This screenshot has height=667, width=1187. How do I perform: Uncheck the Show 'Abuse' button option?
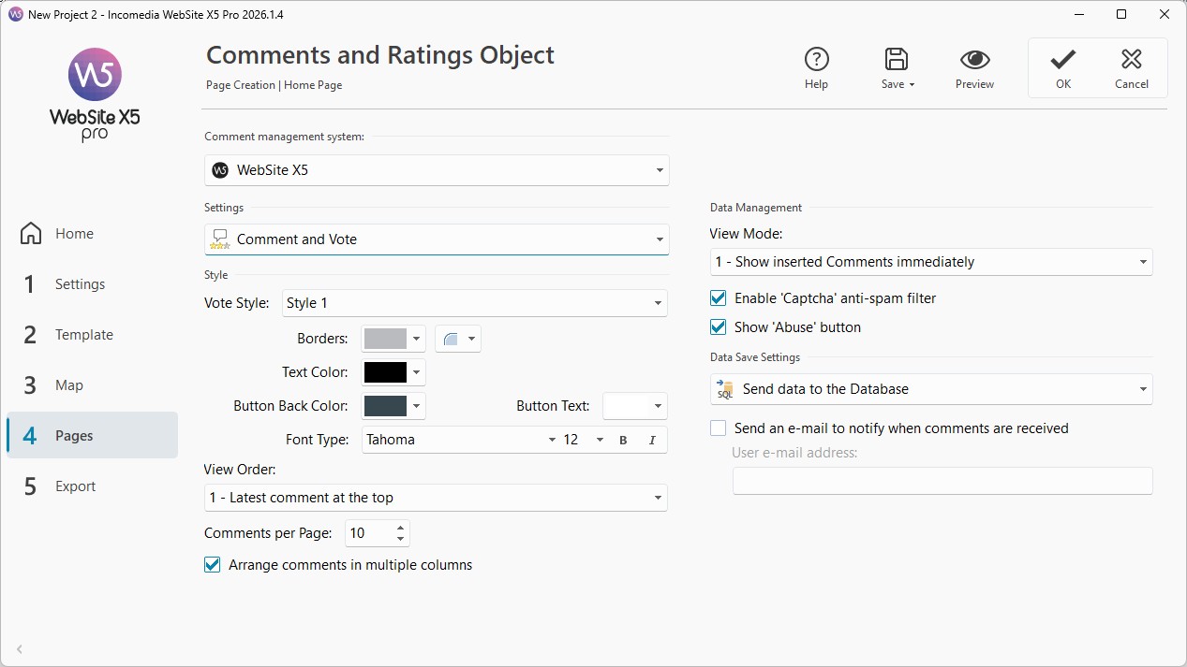(x=719, y=327)
